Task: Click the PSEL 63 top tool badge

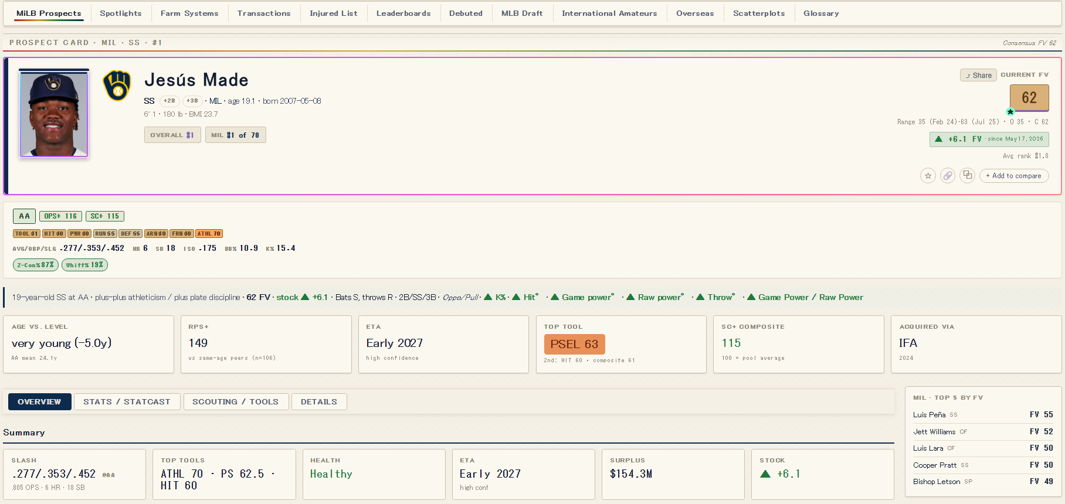Action: tap(574, 344)
